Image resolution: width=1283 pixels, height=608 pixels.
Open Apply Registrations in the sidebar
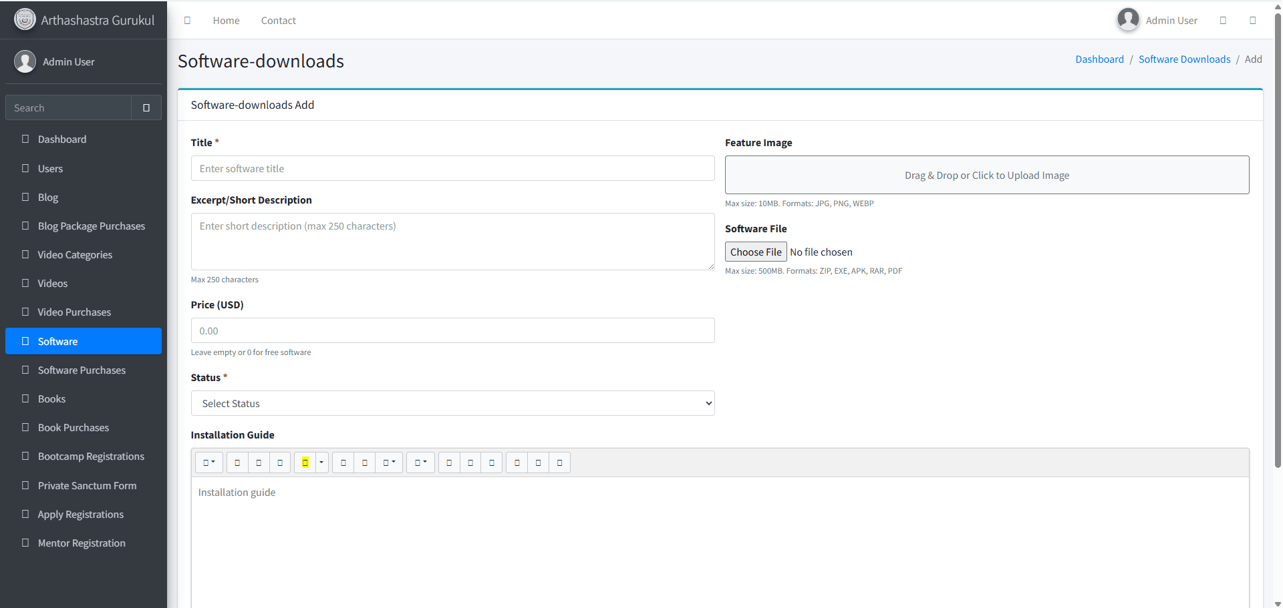pos(84,514)
